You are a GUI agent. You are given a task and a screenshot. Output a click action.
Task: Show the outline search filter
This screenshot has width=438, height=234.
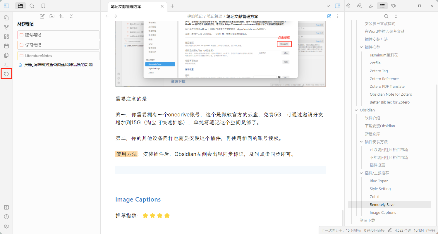coord(387,16)
